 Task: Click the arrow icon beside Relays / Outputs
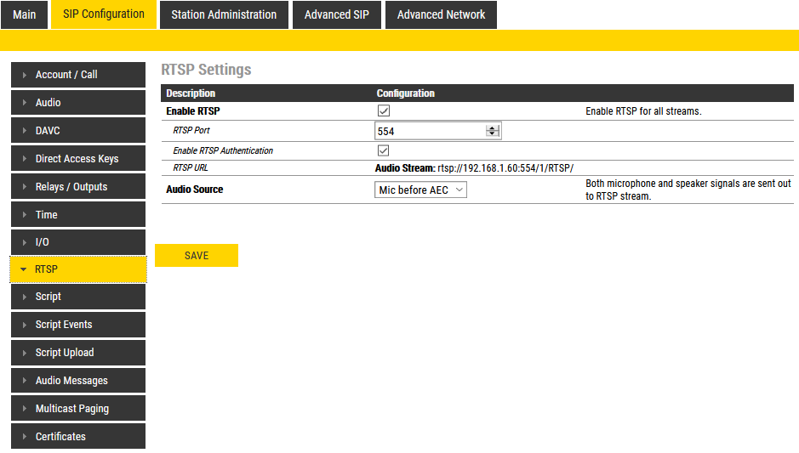24,187
